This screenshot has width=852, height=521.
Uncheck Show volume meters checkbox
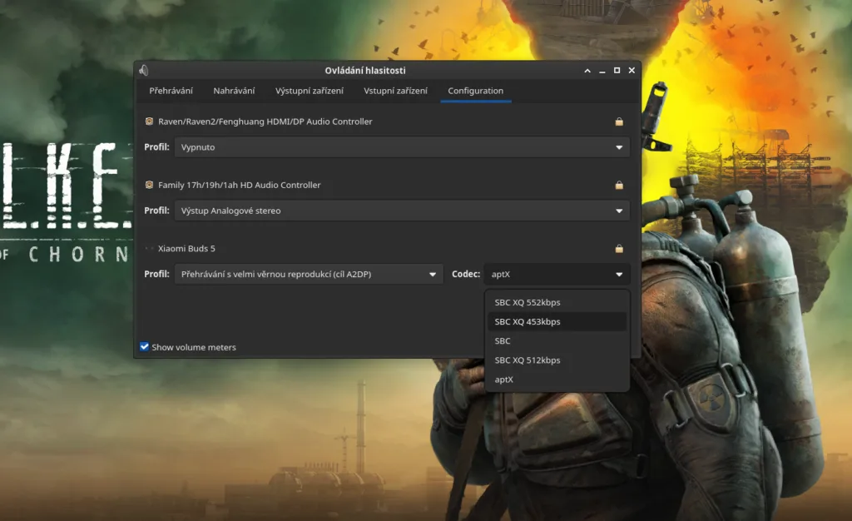point(145,347)
